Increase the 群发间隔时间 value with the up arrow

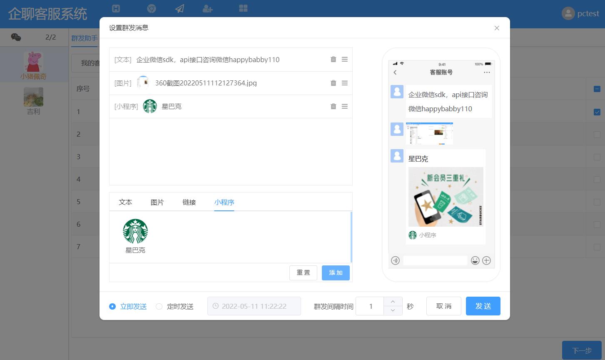coord(393,302)
